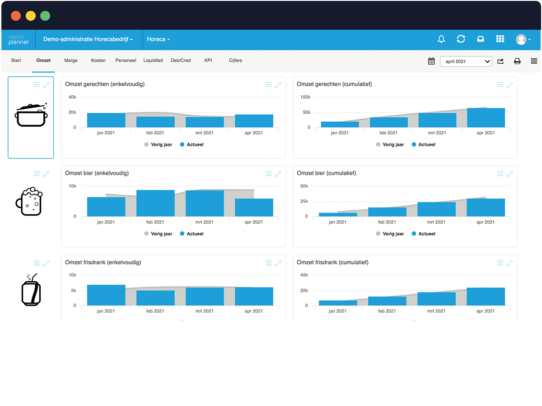Expand icon above the soda can
Screen dimensions: 542x406
pos(46,263)
